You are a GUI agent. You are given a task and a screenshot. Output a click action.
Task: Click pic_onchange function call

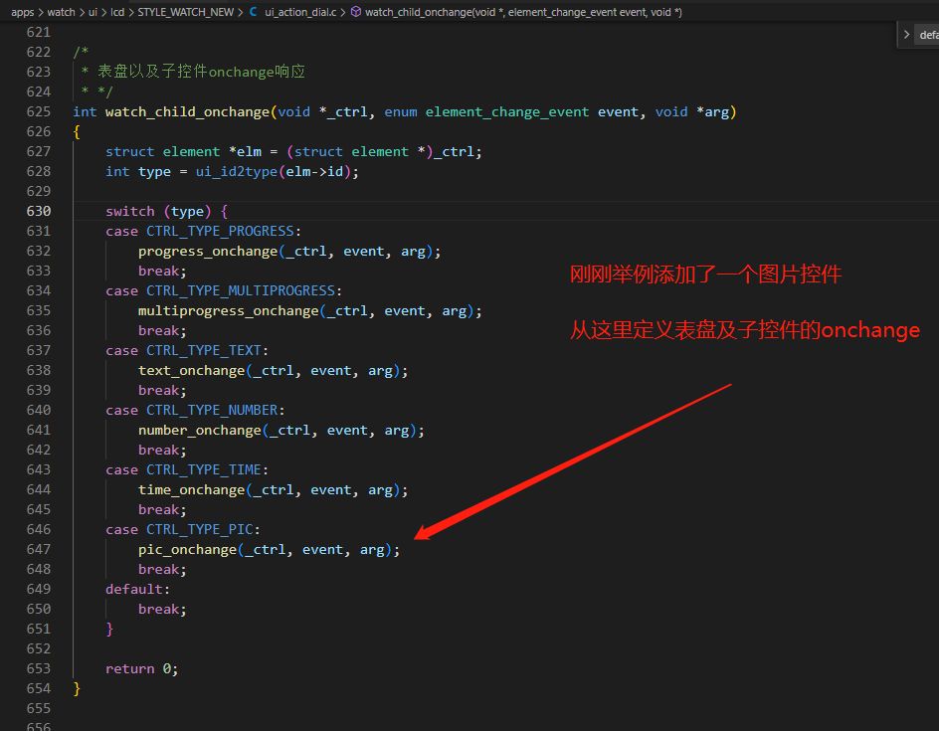point(187,550)
